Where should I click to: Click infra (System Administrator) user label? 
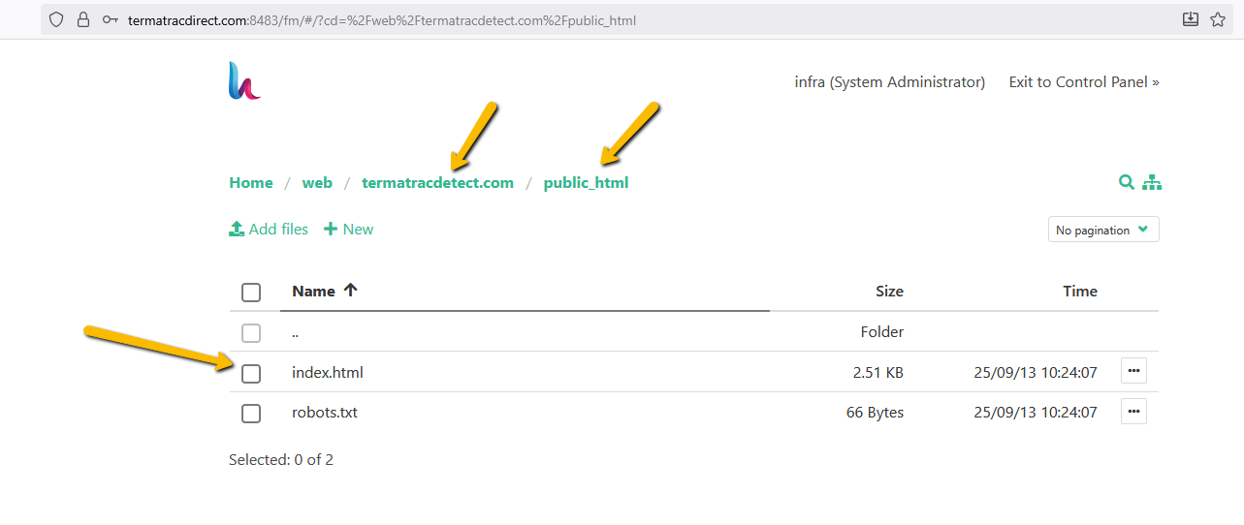point(889,82)
